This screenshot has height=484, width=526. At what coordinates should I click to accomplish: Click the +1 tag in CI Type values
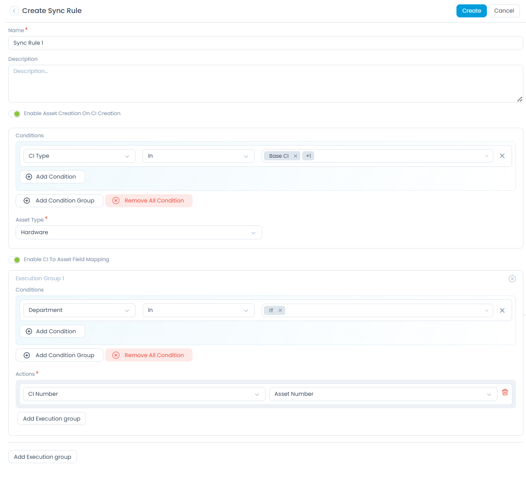tap(308, 156)
